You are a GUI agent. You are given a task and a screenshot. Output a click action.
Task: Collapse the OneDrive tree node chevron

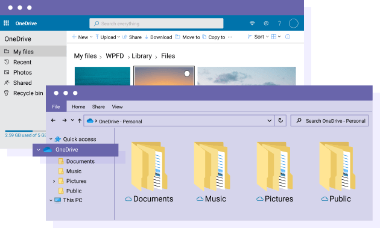(38, 150)
